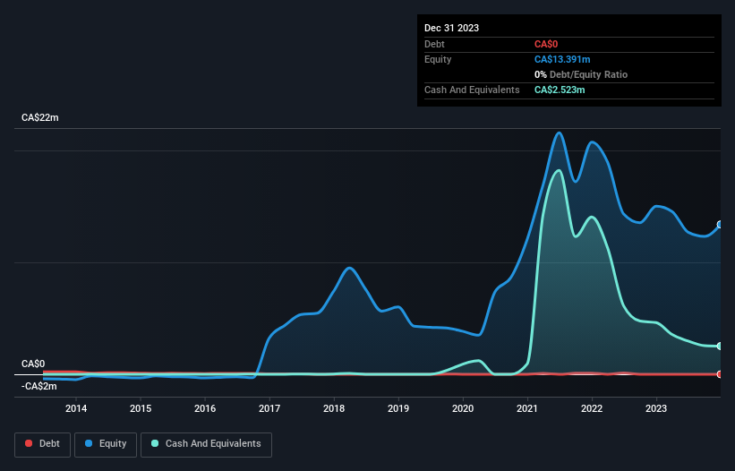Image resolution: width=735 pixels, height=471 pixels.
Task: Click the 2019 x-axis label
Action: [x=398, y=408]
